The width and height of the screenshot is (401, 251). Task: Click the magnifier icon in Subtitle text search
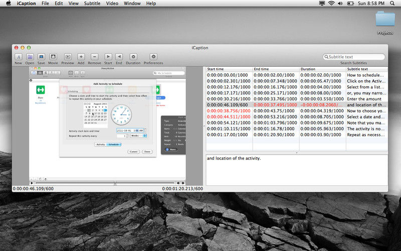pos(326,57)
